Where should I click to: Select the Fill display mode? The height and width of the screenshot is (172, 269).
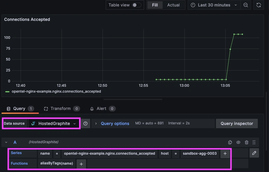155,5
